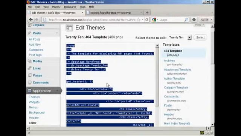
Task: Click the search magnifier icon
Action: pos(186,20)
